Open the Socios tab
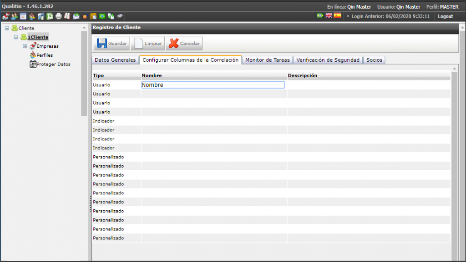 click(x=374, y=60)
